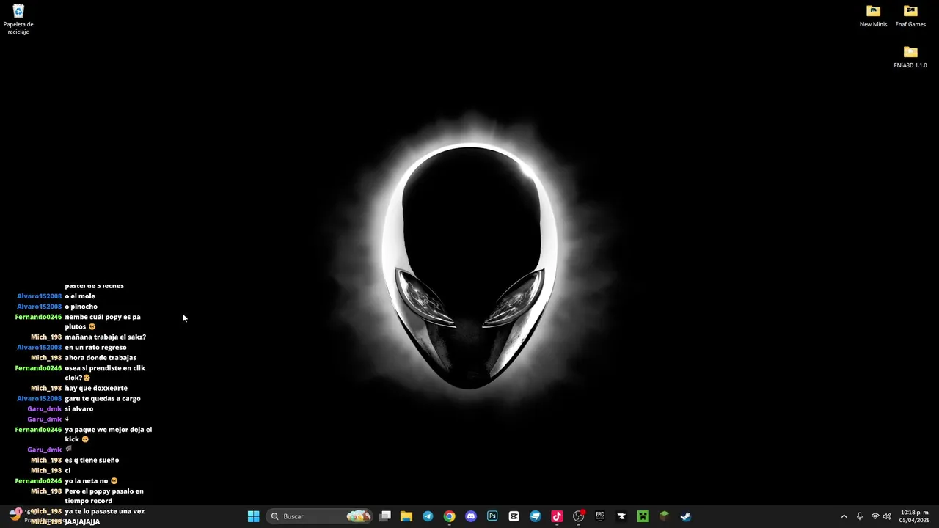939x528 pixels.
Task: Open the blue app icon left of TikTok
Action: point(536,516)
